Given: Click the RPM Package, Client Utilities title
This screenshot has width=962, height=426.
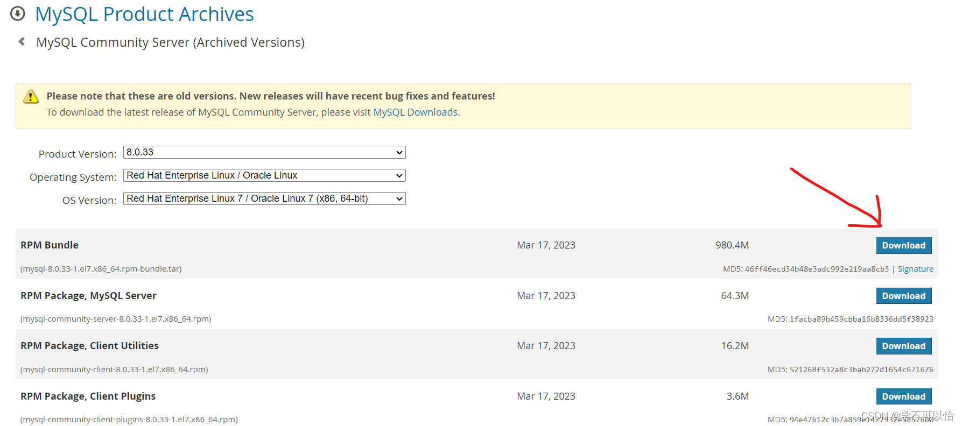Looking at the screenshot, I should 89,346.
